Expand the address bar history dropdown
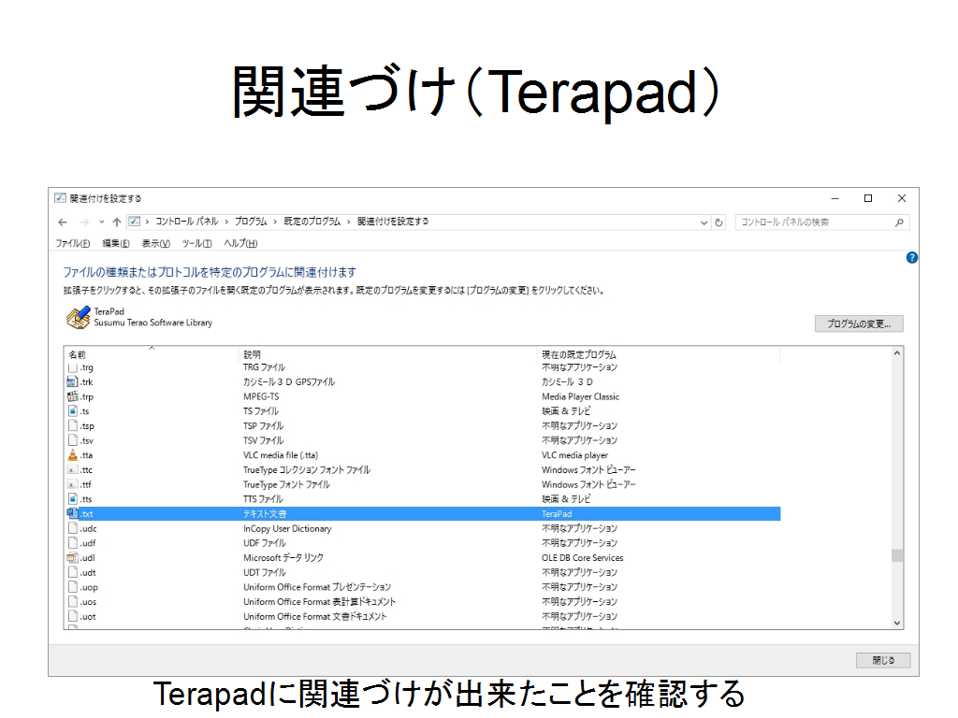Image resolution: width=958 pixels, height=718 pixels. (704, 223)
